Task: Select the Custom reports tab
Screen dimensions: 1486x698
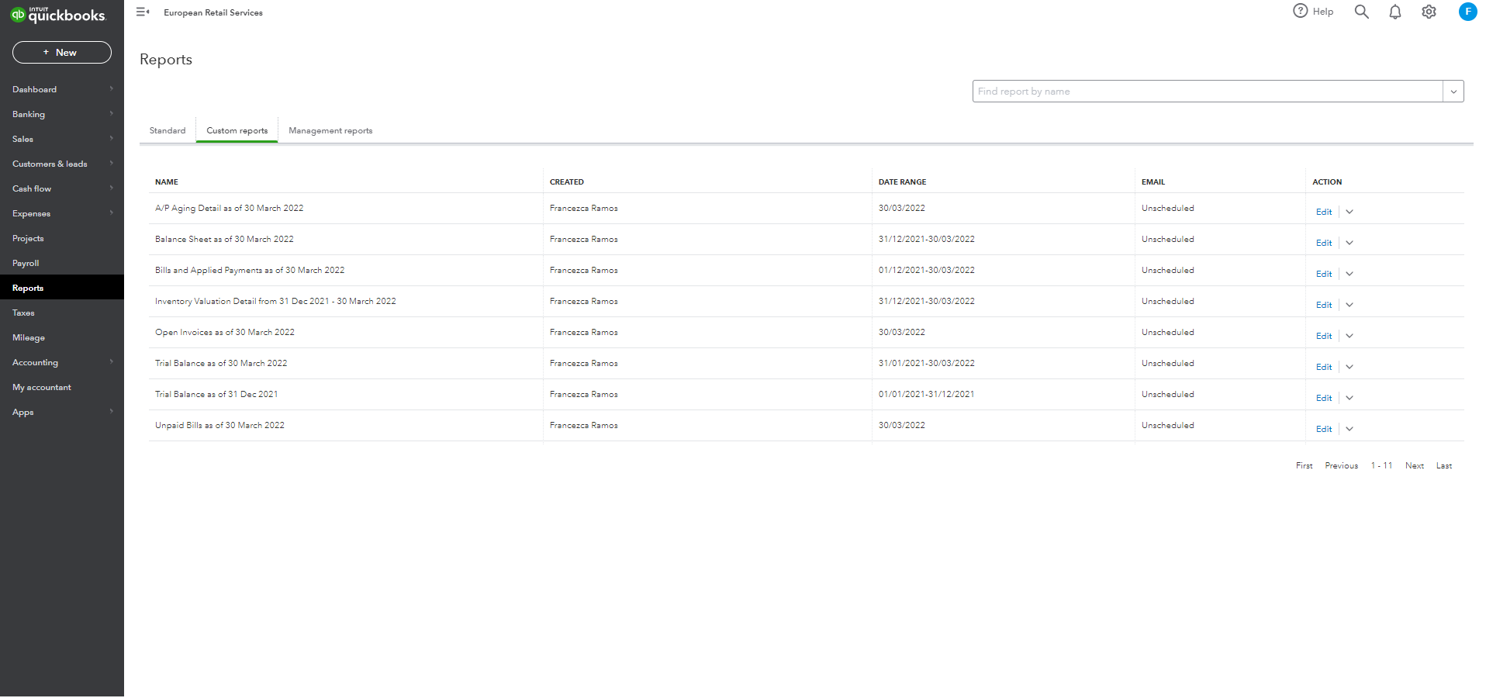Action: 237,130
